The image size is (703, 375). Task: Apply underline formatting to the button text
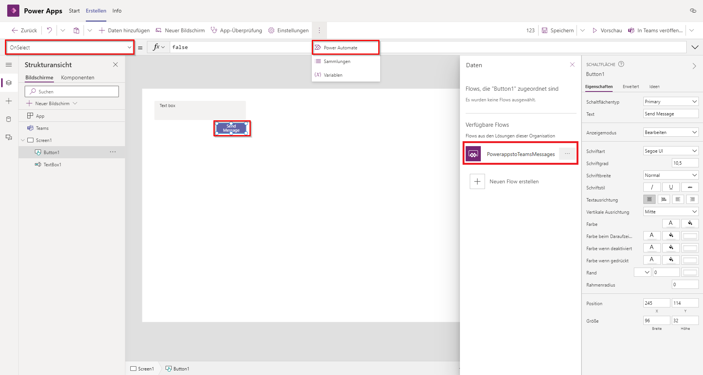pos(671,187)
